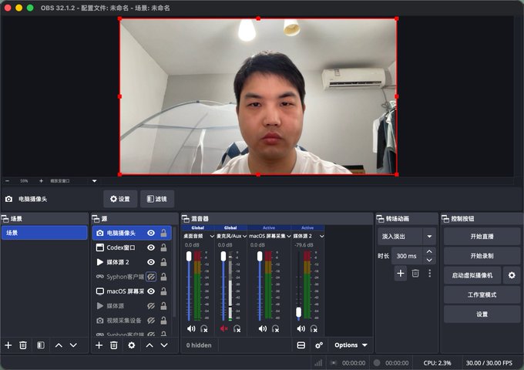Viewport: 524px width, 370px height.
Task: Open scene filters icon in scenes toolbar
Action: coord(40,345)
